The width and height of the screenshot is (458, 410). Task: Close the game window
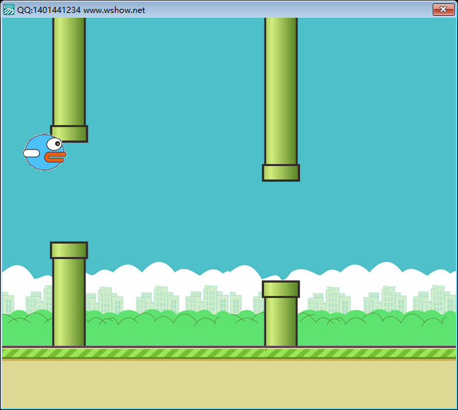click(443, 10)
